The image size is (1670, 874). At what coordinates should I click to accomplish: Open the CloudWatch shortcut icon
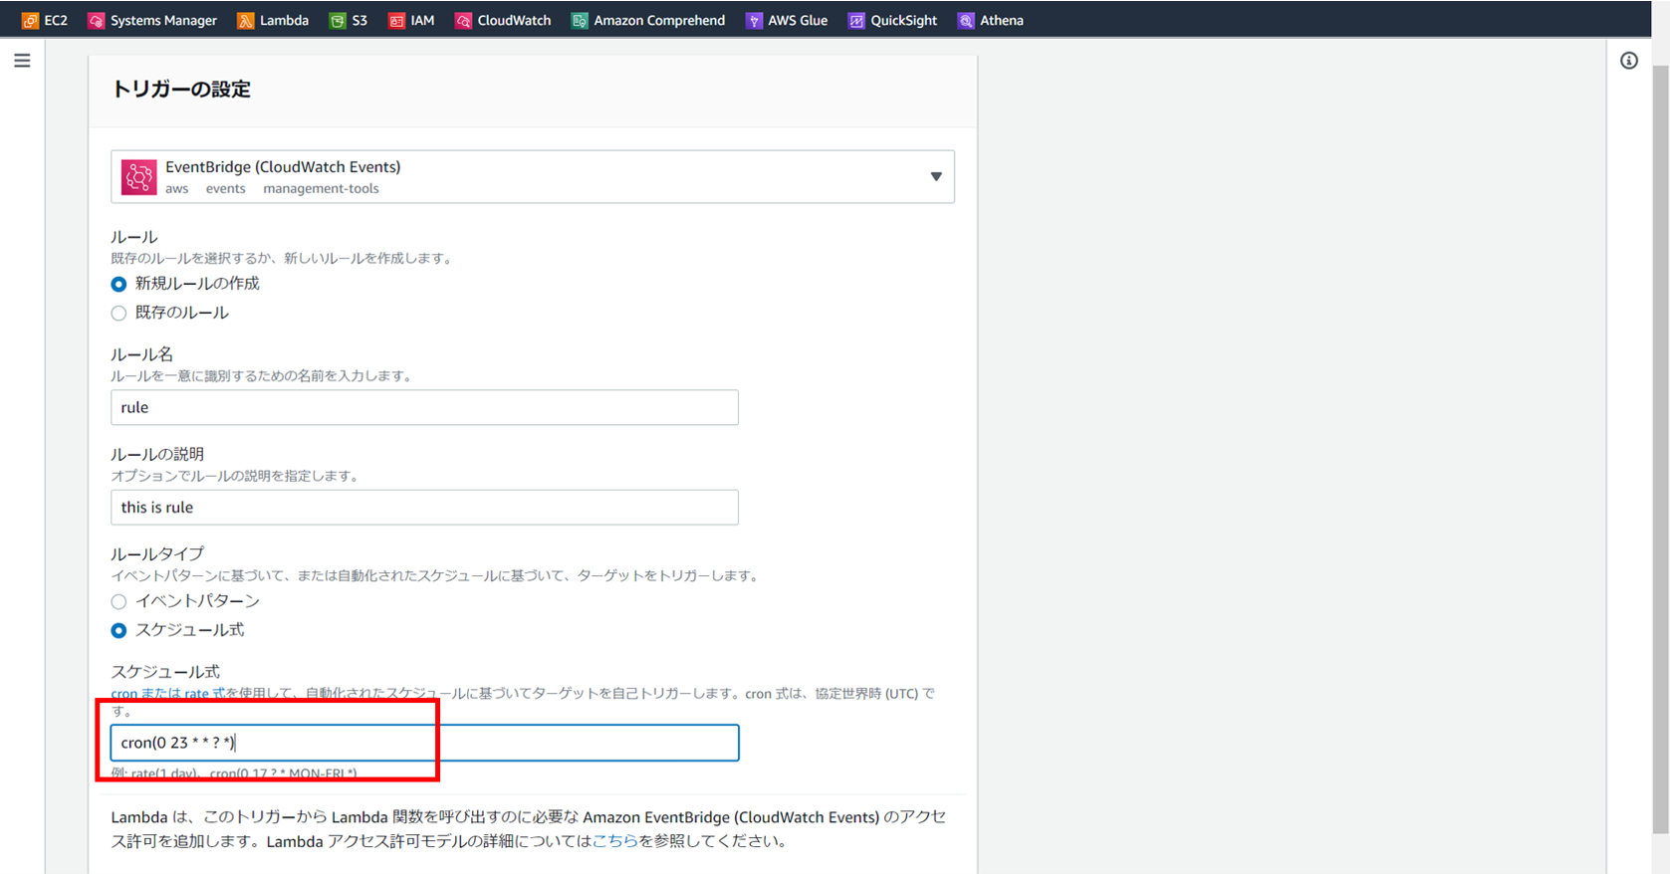point(463,20)
